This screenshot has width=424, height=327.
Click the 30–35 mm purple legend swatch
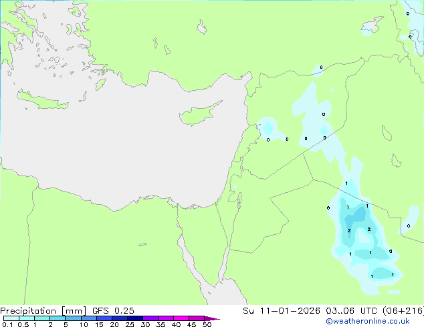pyautogui.click(x=150, y=318)
